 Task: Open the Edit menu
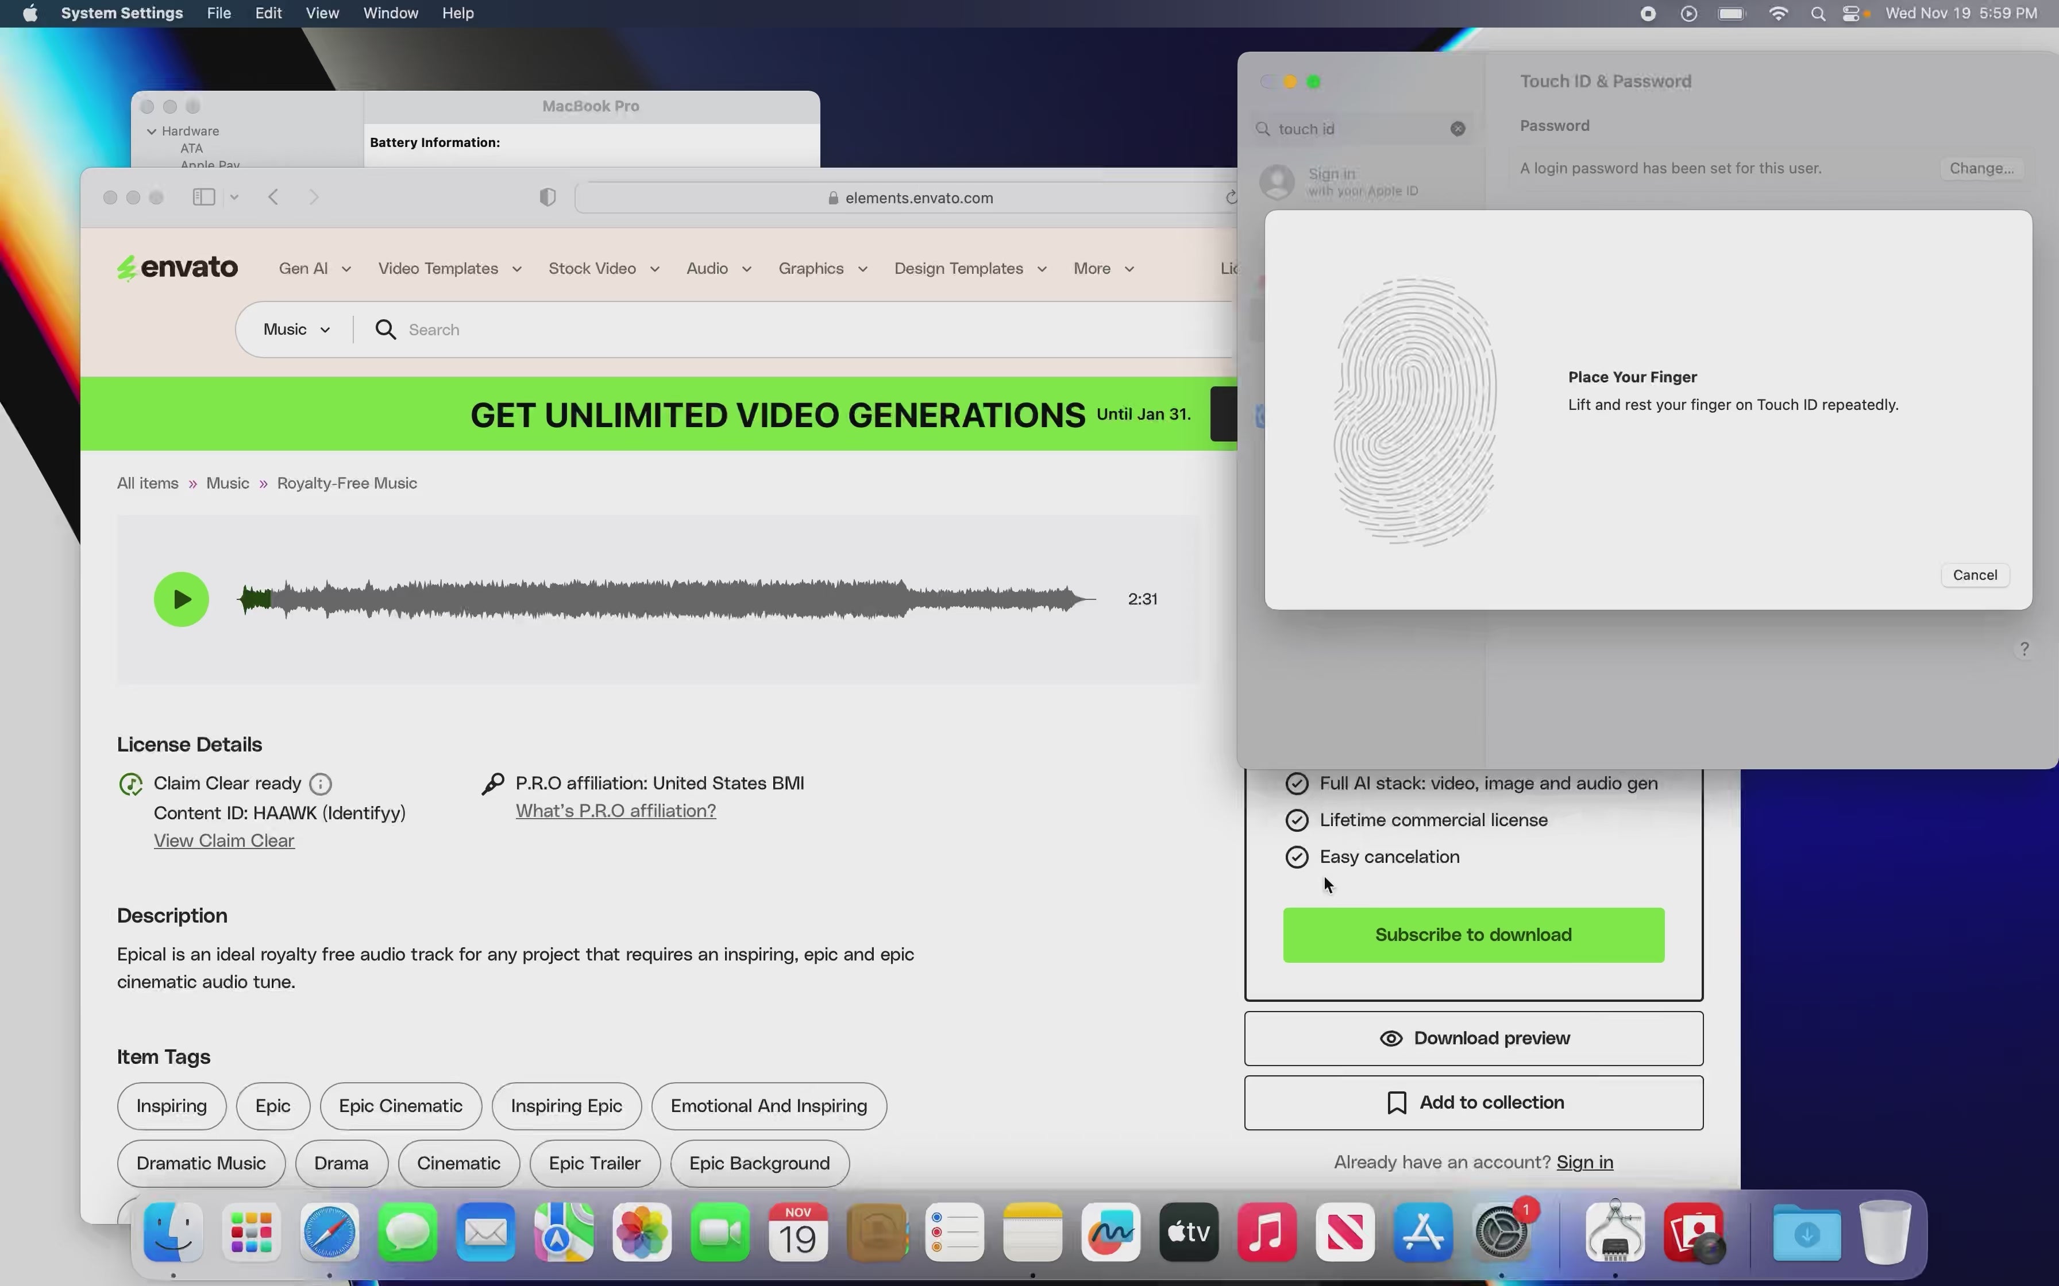tap(269, 13)
